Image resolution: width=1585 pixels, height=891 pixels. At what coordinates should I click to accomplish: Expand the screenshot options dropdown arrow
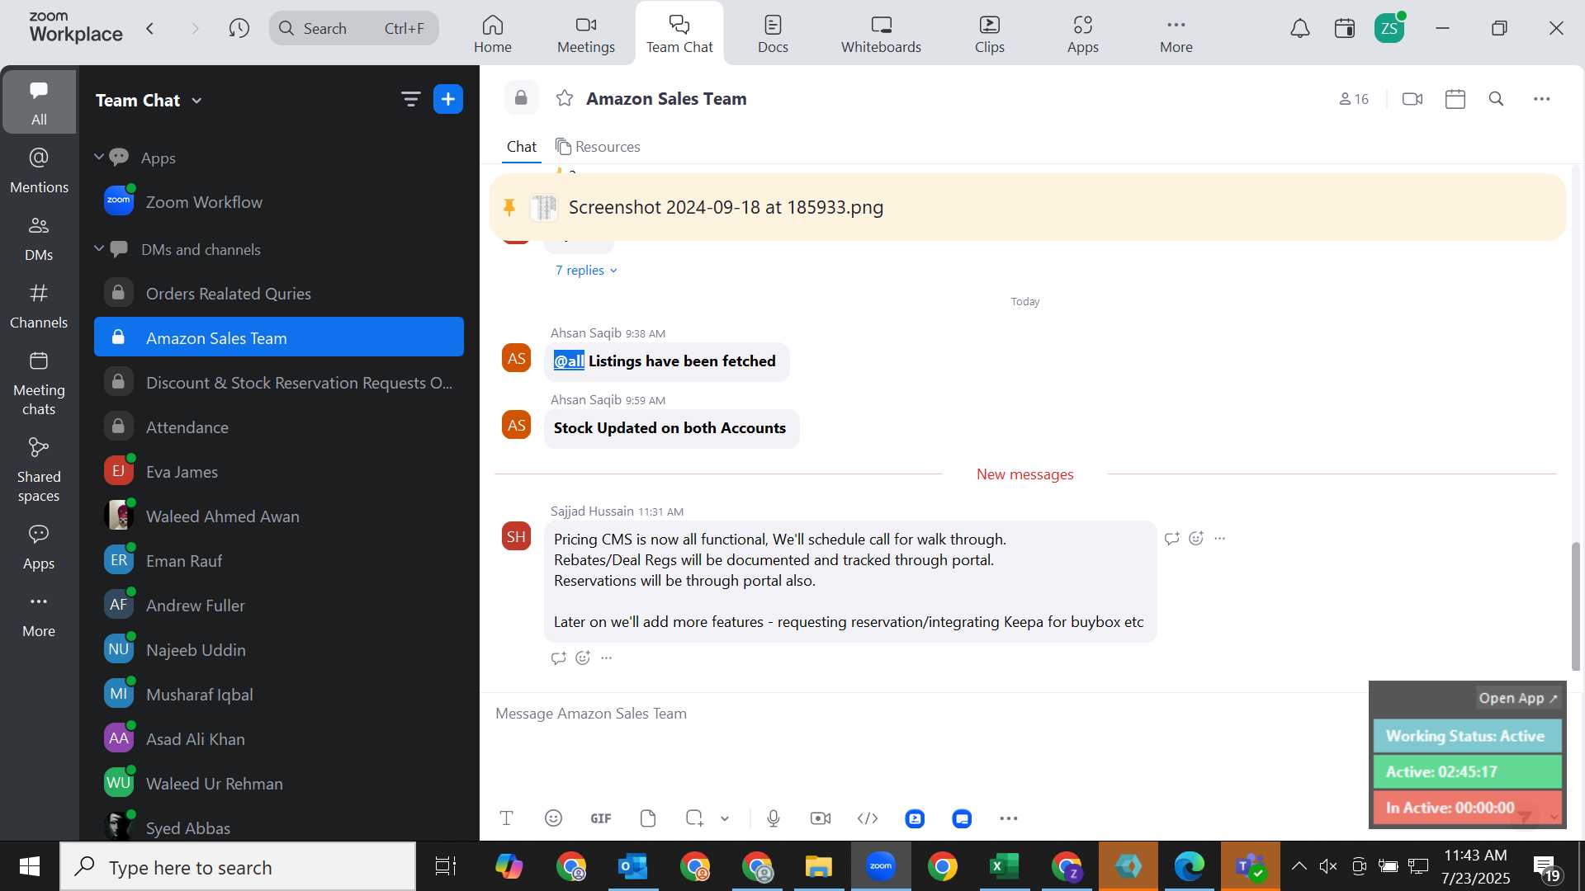pos(725,819)
